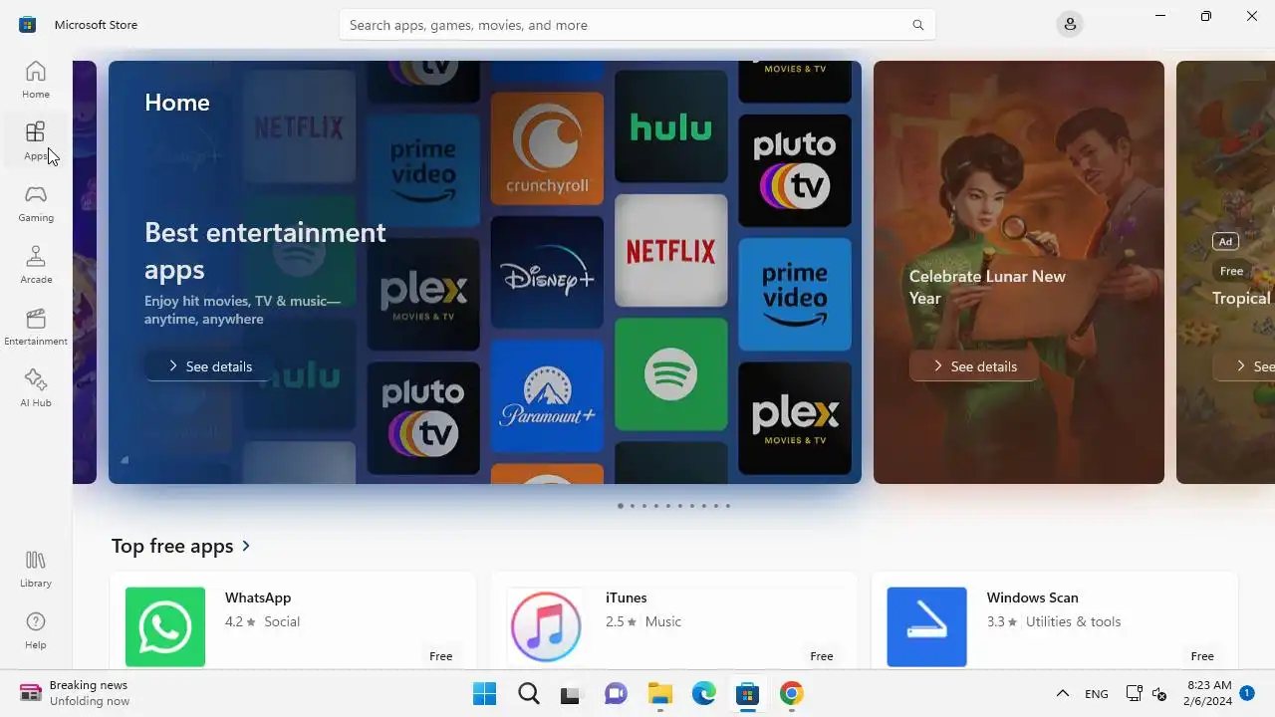Click the Spotify tile in the banner

[x=670, y=374]
